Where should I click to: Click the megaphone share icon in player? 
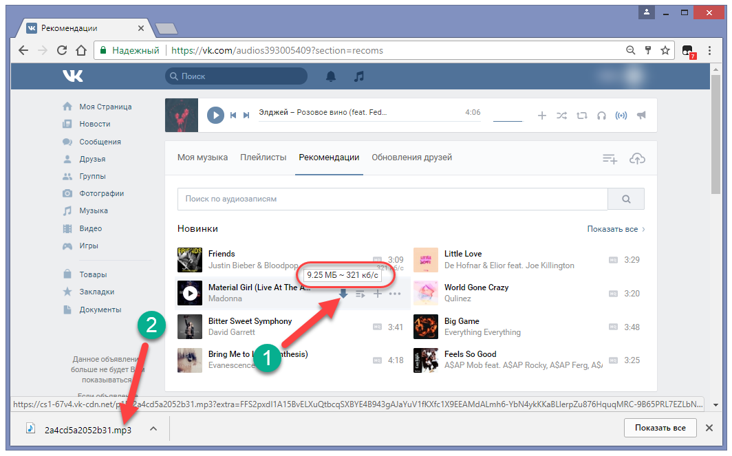coord(641,115)
